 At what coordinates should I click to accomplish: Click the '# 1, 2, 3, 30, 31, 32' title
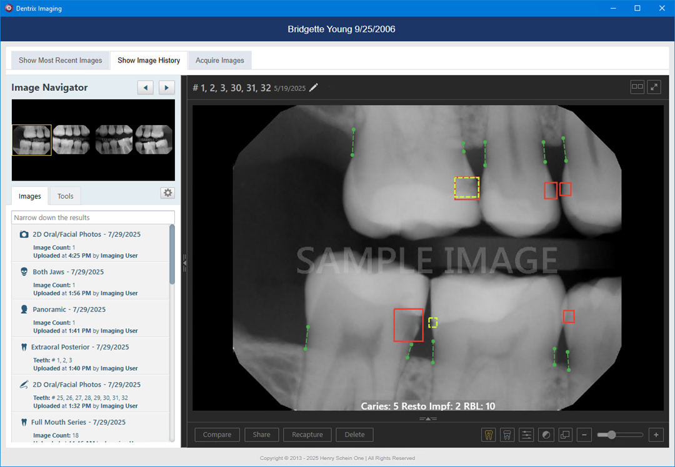(x=232, y=88)
